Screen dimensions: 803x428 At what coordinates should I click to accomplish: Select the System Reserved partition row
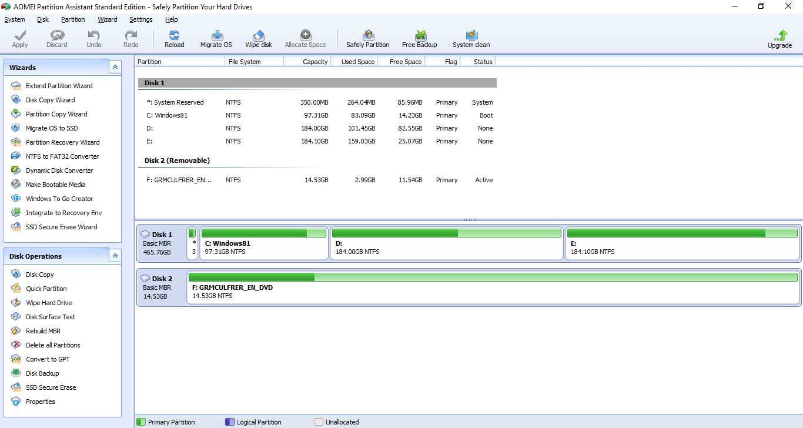tap(317, 102)
